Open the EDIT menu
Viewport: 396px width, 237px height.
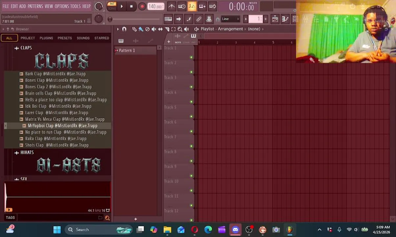coord(14,6)
